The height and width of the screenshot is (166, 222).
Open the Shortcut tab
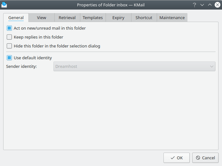144,18
